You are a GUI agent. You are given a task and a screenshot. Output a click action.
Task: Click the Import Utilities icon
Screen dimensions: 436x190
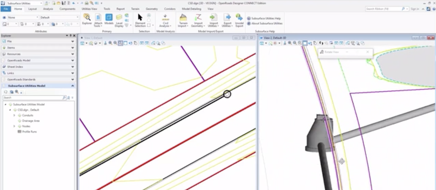[214, 20]
